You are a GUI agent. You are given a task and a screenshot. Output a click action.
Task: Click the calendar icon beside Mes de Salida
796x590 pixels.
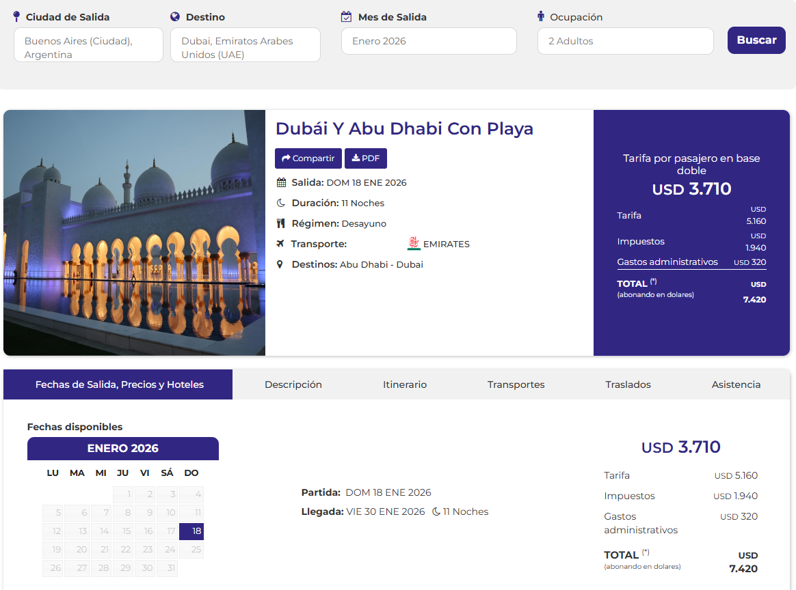pyautogui.click(x=346, y=16)
